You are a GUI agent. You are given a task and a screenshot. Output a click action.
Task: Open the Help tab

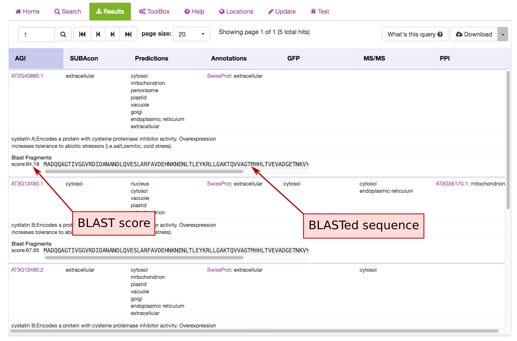coord(194,11)
